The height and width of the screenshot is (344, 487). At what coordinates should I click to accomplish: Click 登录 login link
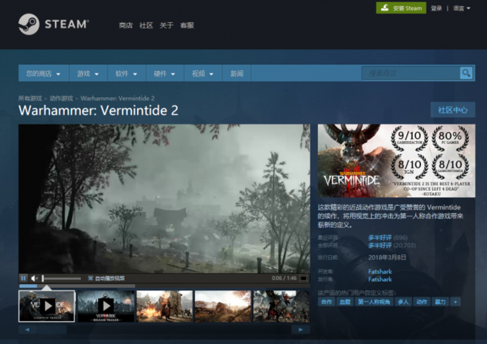(x=436, y=8)
